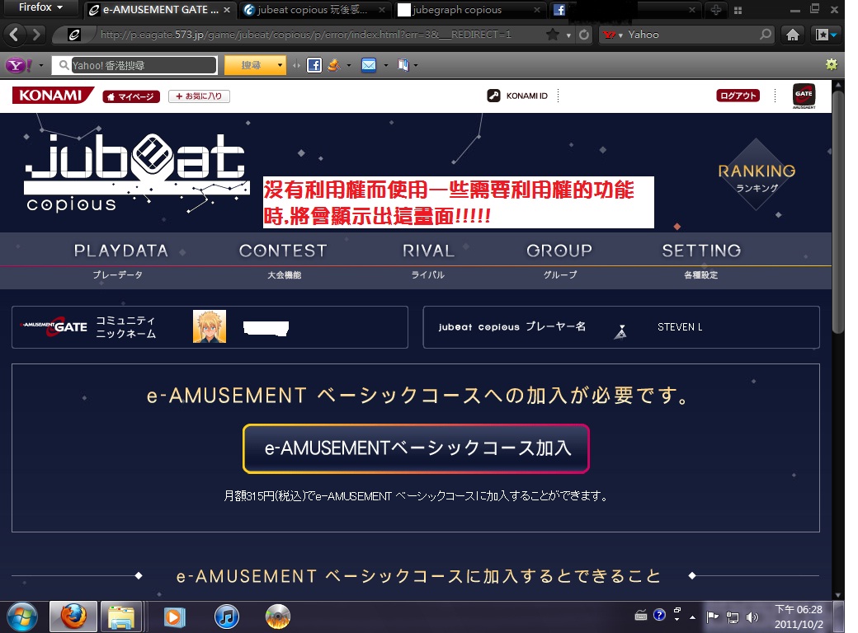Click the help question mark tray icon

659,615
